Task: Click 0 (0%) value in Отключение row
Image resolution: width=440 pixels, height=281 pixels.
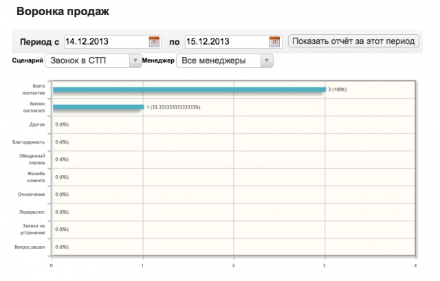Action: click(62, 194)
